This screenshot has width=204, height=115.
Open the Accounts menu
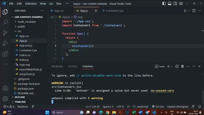point(5,88)
